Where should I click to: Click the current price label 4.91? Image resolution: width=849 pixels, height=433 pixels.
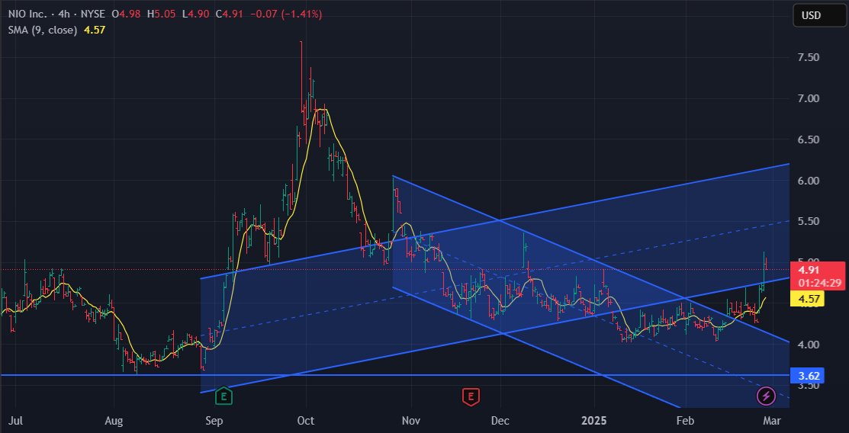(x=807, y=270)
